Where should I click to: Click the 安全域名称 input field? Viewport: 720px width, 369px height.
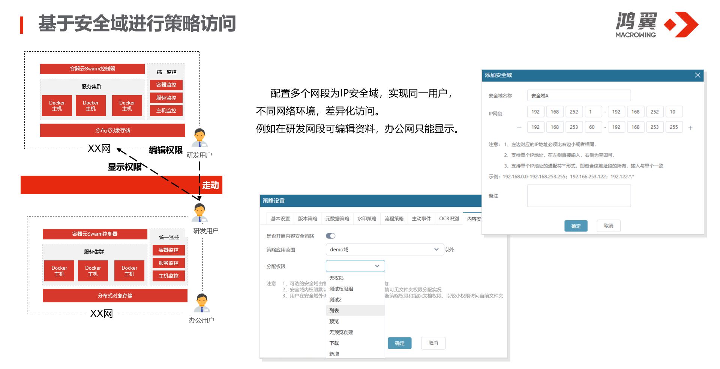[x=579, y=96]
